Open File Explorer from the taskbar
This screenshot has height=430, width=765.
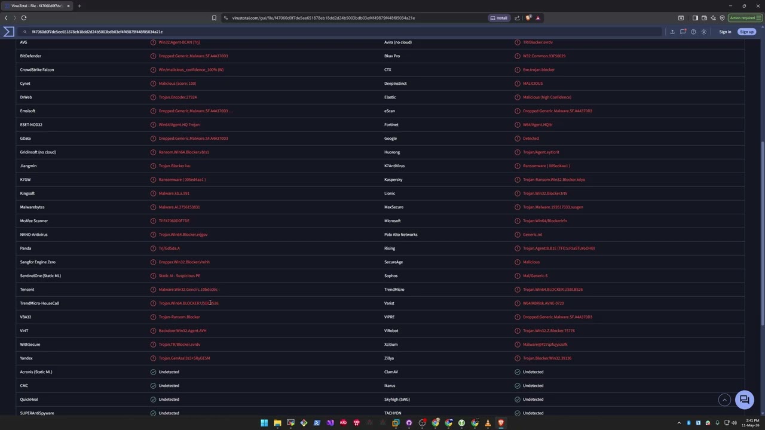pyautogui.click(x=277, y=423)
